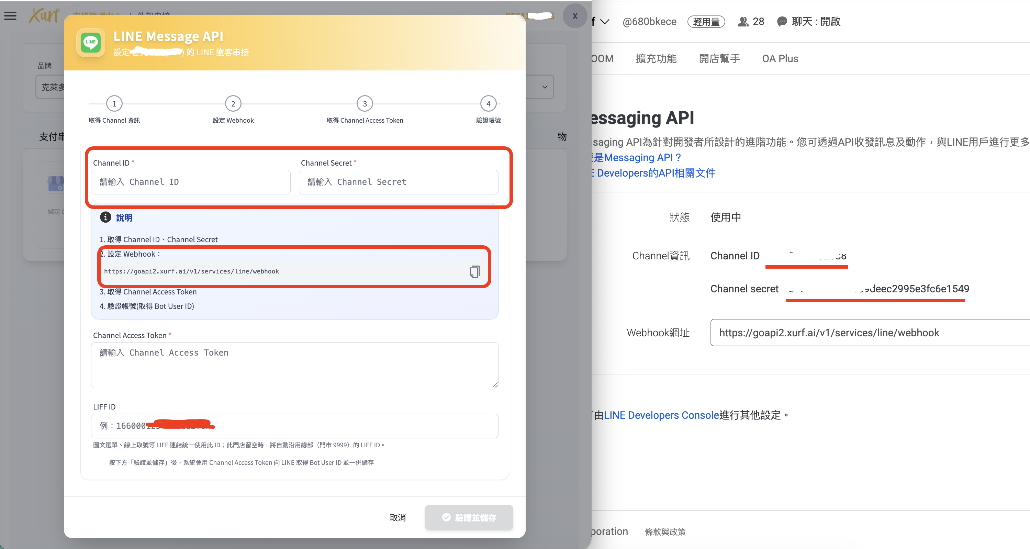The image size is (1030, 549).
Task: Focus the Channel Secret input field
Action: 399,182
